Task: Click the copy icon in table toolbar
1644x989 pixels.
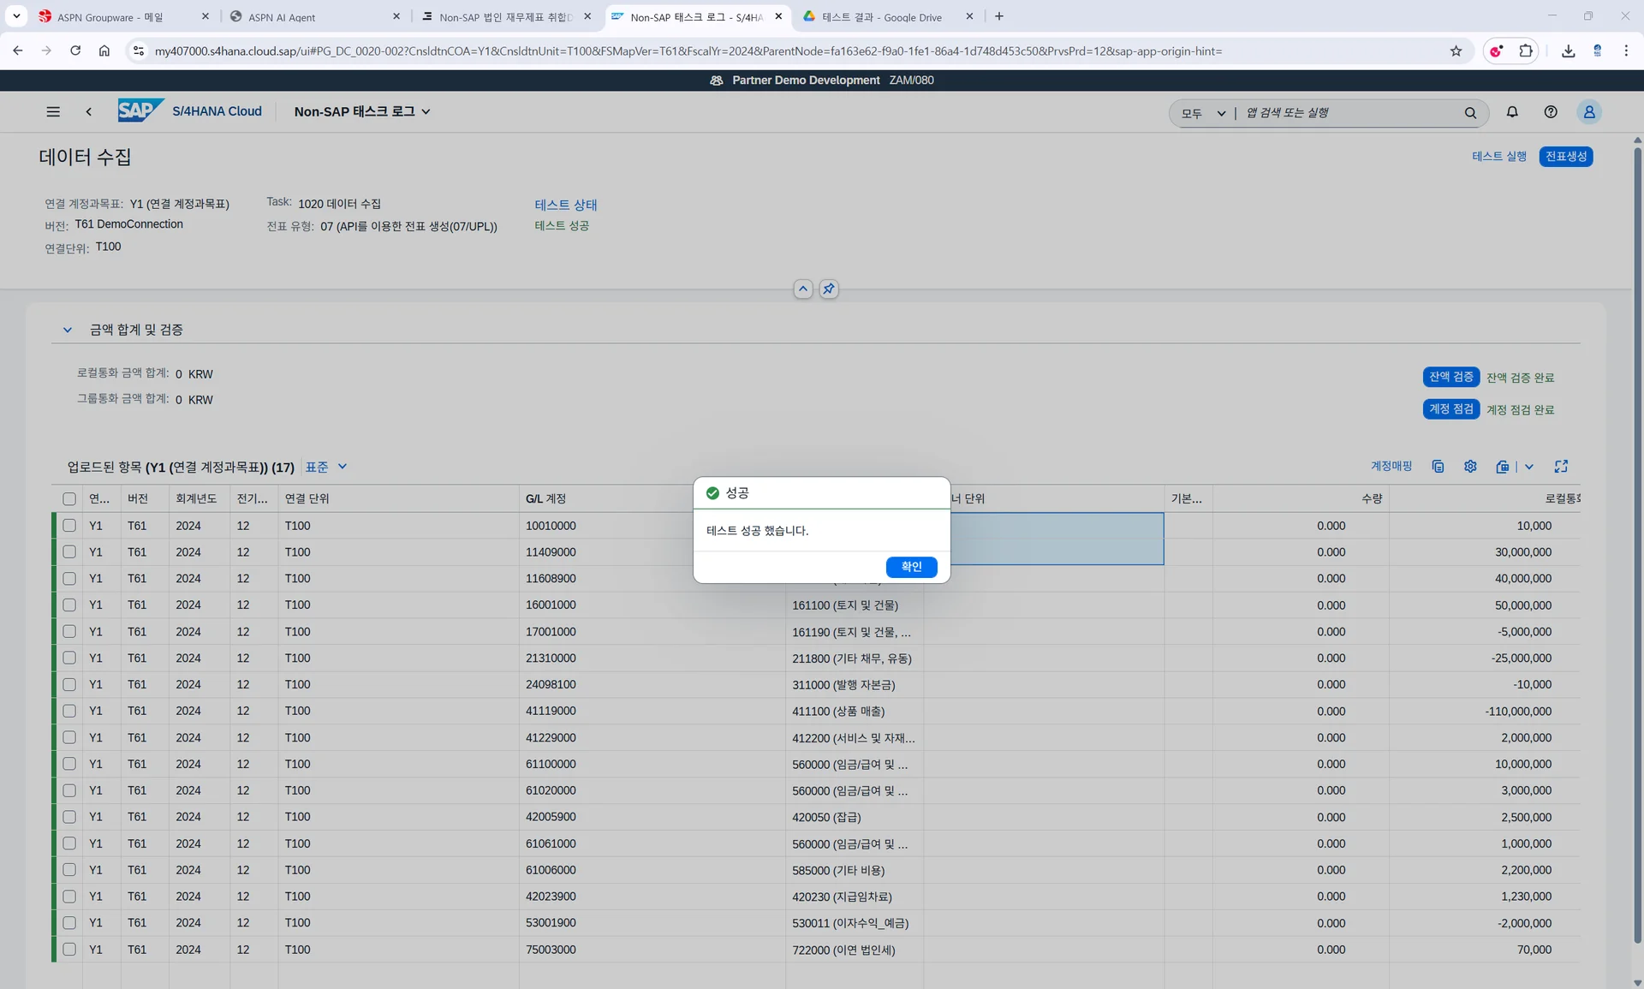Action: point(1438,467)
